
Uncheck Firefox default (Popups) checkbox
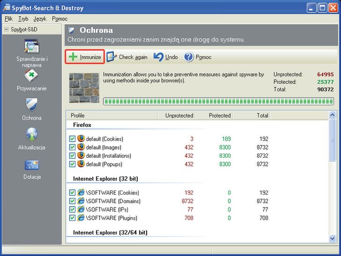[x=72, y=164]
